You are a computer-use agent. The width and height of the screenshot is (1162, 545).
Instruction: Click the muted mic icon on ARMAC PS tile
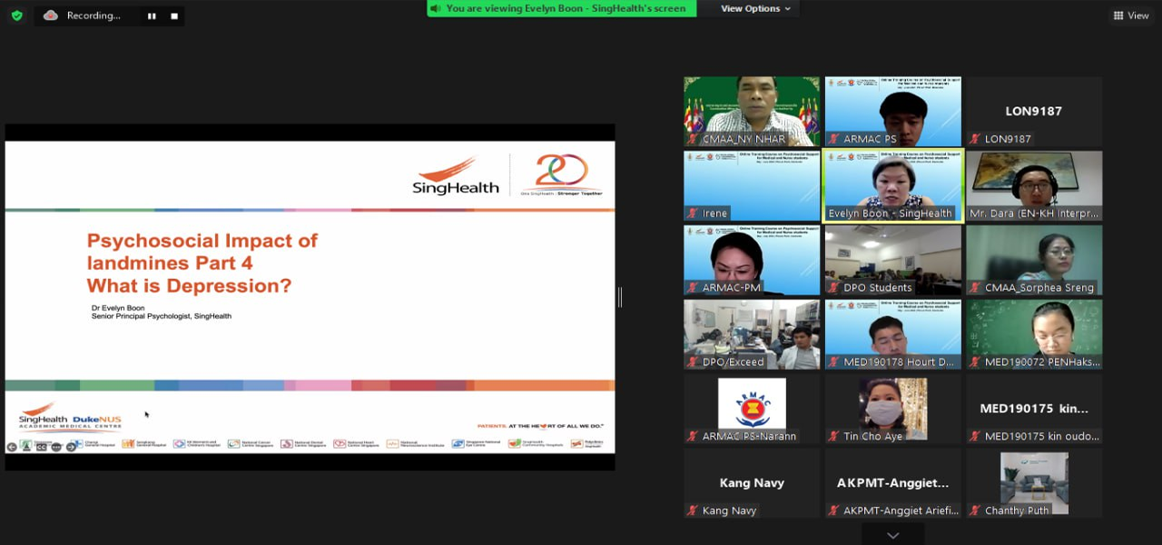click(x=834, y=138)
